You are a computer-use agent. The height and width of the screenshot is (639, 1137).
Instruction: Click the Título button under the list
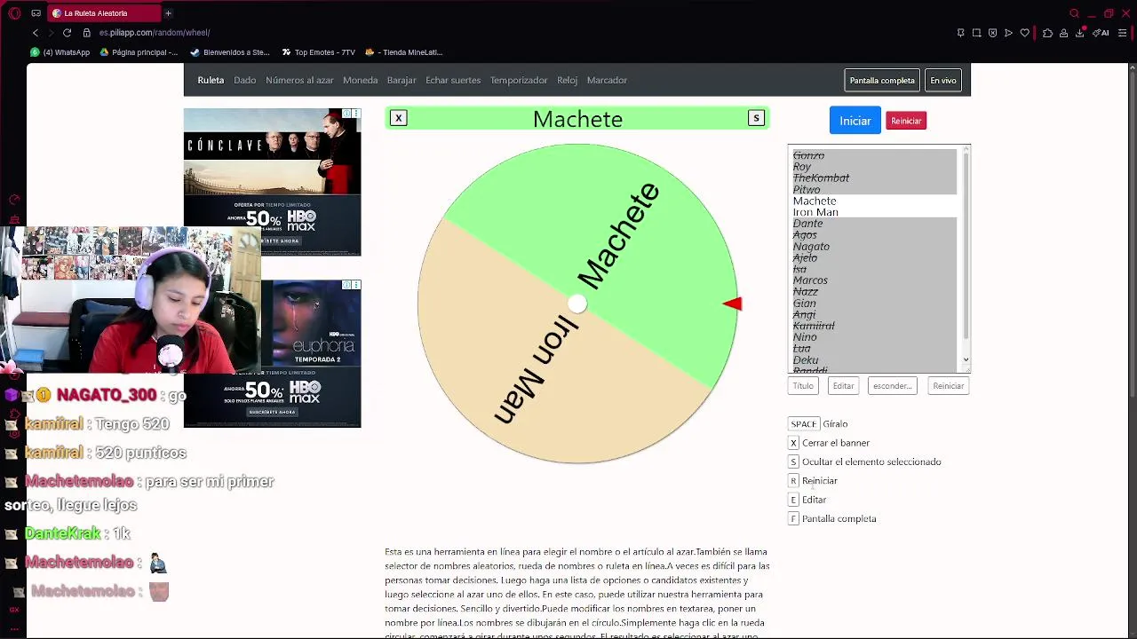point(803,386)
